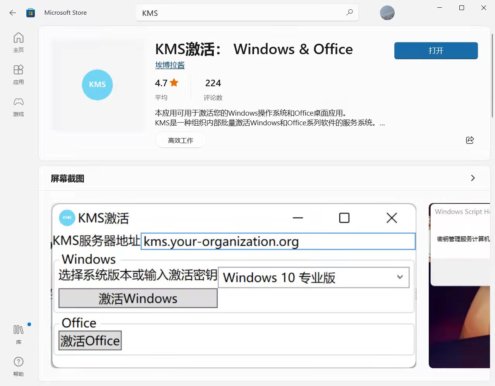Open the 库 (Library) sidebar section
The image size is (495, 386).
[x=18, y=333]
